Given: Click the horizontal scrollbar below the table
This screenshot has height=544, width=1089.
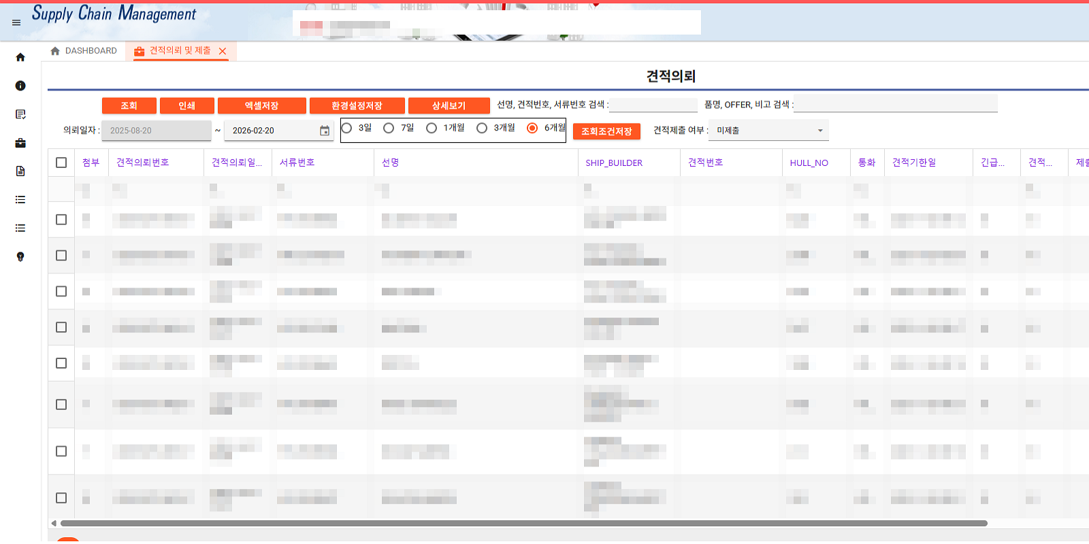Looking at the screenshot, I should click(x=523, y=524).
